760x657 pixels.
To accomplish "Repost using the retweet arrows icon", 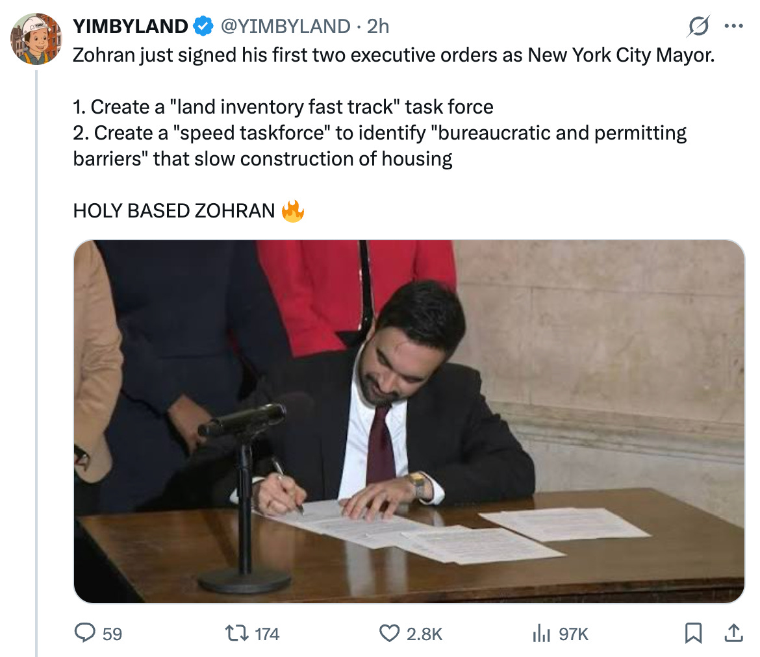I will click(237, 633).
